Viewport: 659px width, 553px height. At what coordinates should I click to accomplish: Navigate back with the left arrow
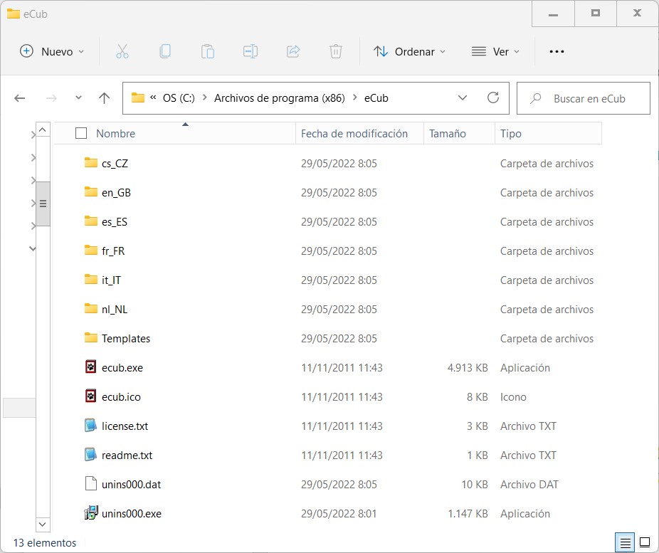pyautogui.click(x=20, y=98)
